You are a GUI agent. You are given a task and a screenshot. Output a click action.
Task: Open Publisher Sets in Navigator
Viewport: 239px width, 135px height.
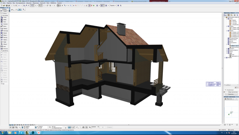(x=238, y=15)
